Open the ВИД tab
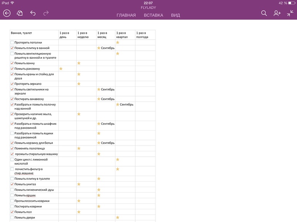Viewport: 297px width, 222px height. pyautogui.click(x=175, y=15)
